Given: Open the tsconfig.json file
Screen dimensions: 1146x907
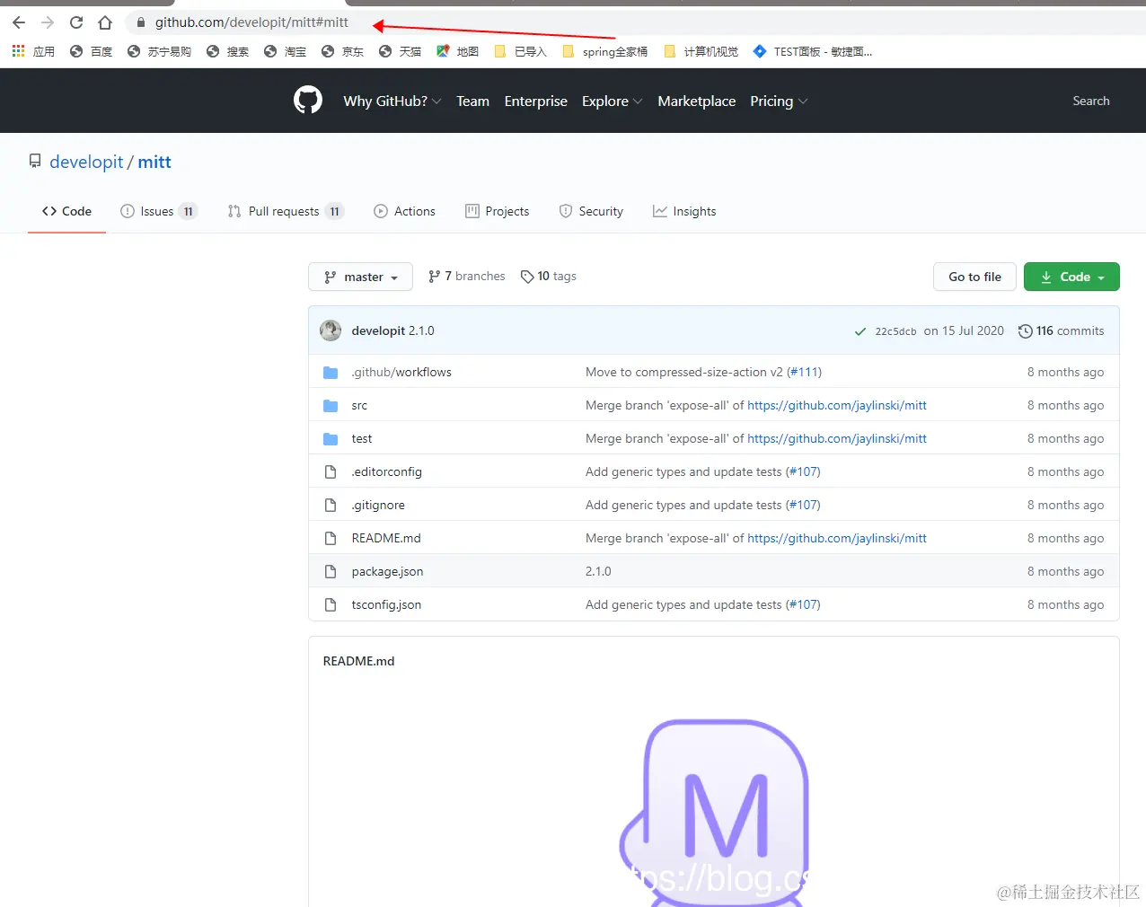Looking at the screenshot, I should pos(386,604).
